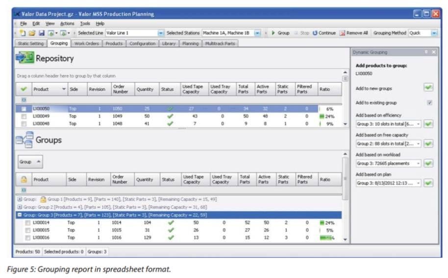This screenshot has width=448, height=278.
Task: Check the LX00016 row checkbox
Action: [27, 237]
